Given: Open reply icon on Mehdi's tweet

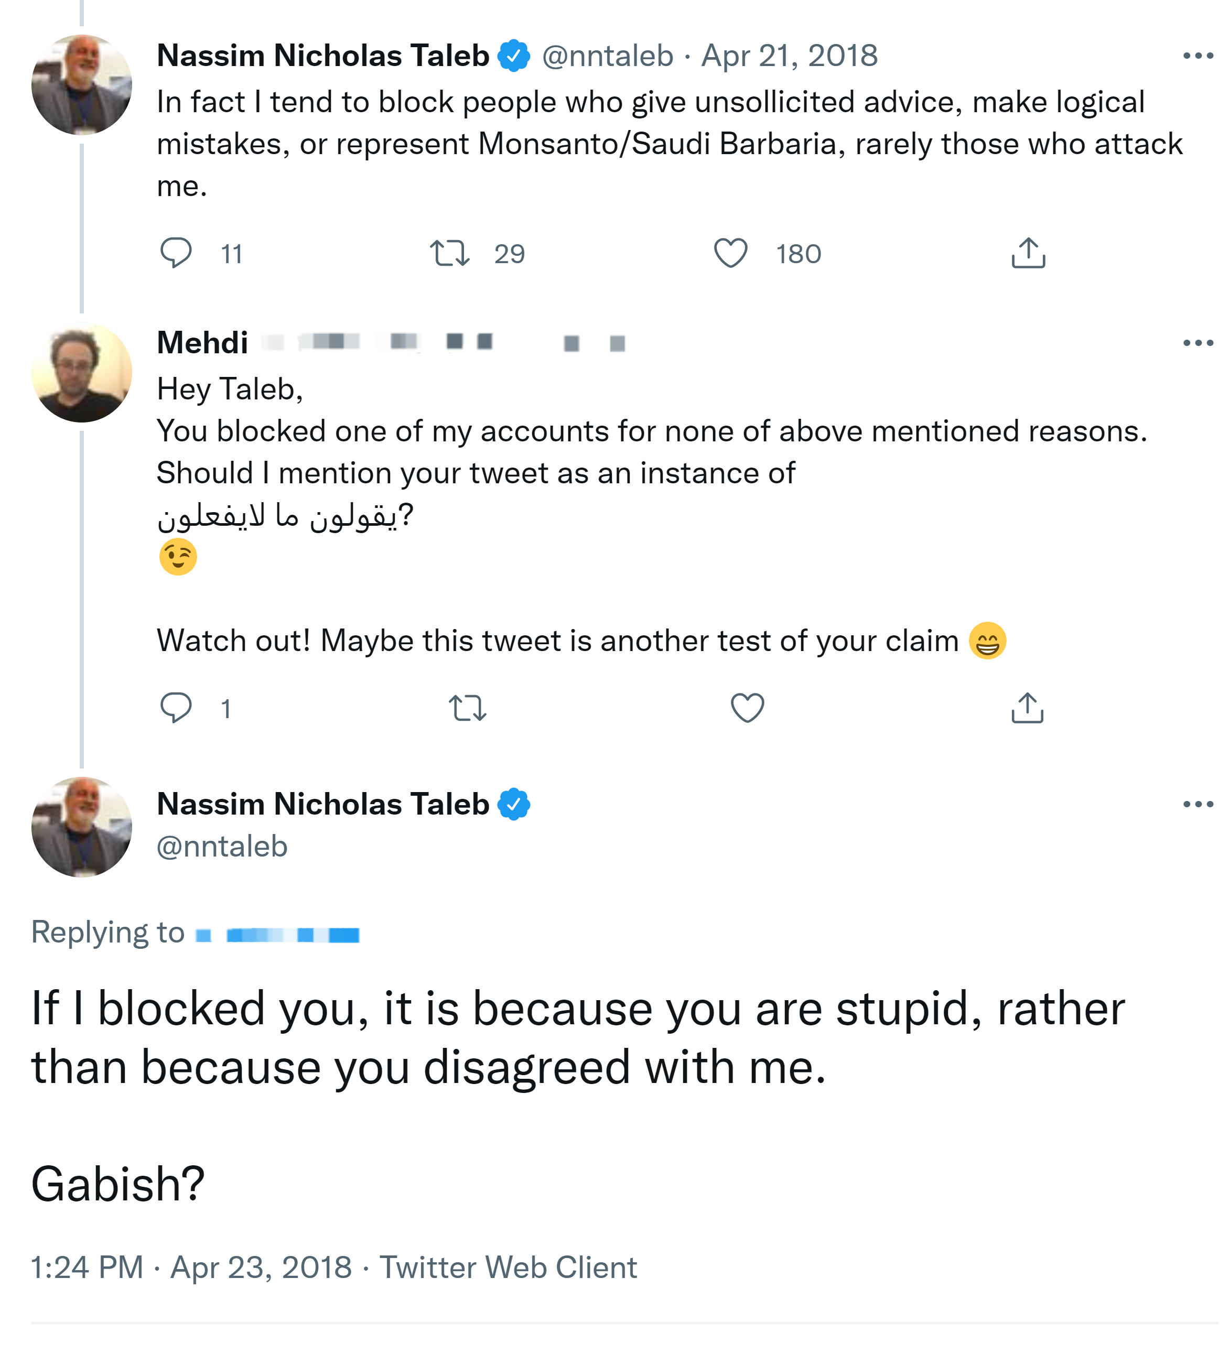Looking at the screenshot, I should click(176, 707).
